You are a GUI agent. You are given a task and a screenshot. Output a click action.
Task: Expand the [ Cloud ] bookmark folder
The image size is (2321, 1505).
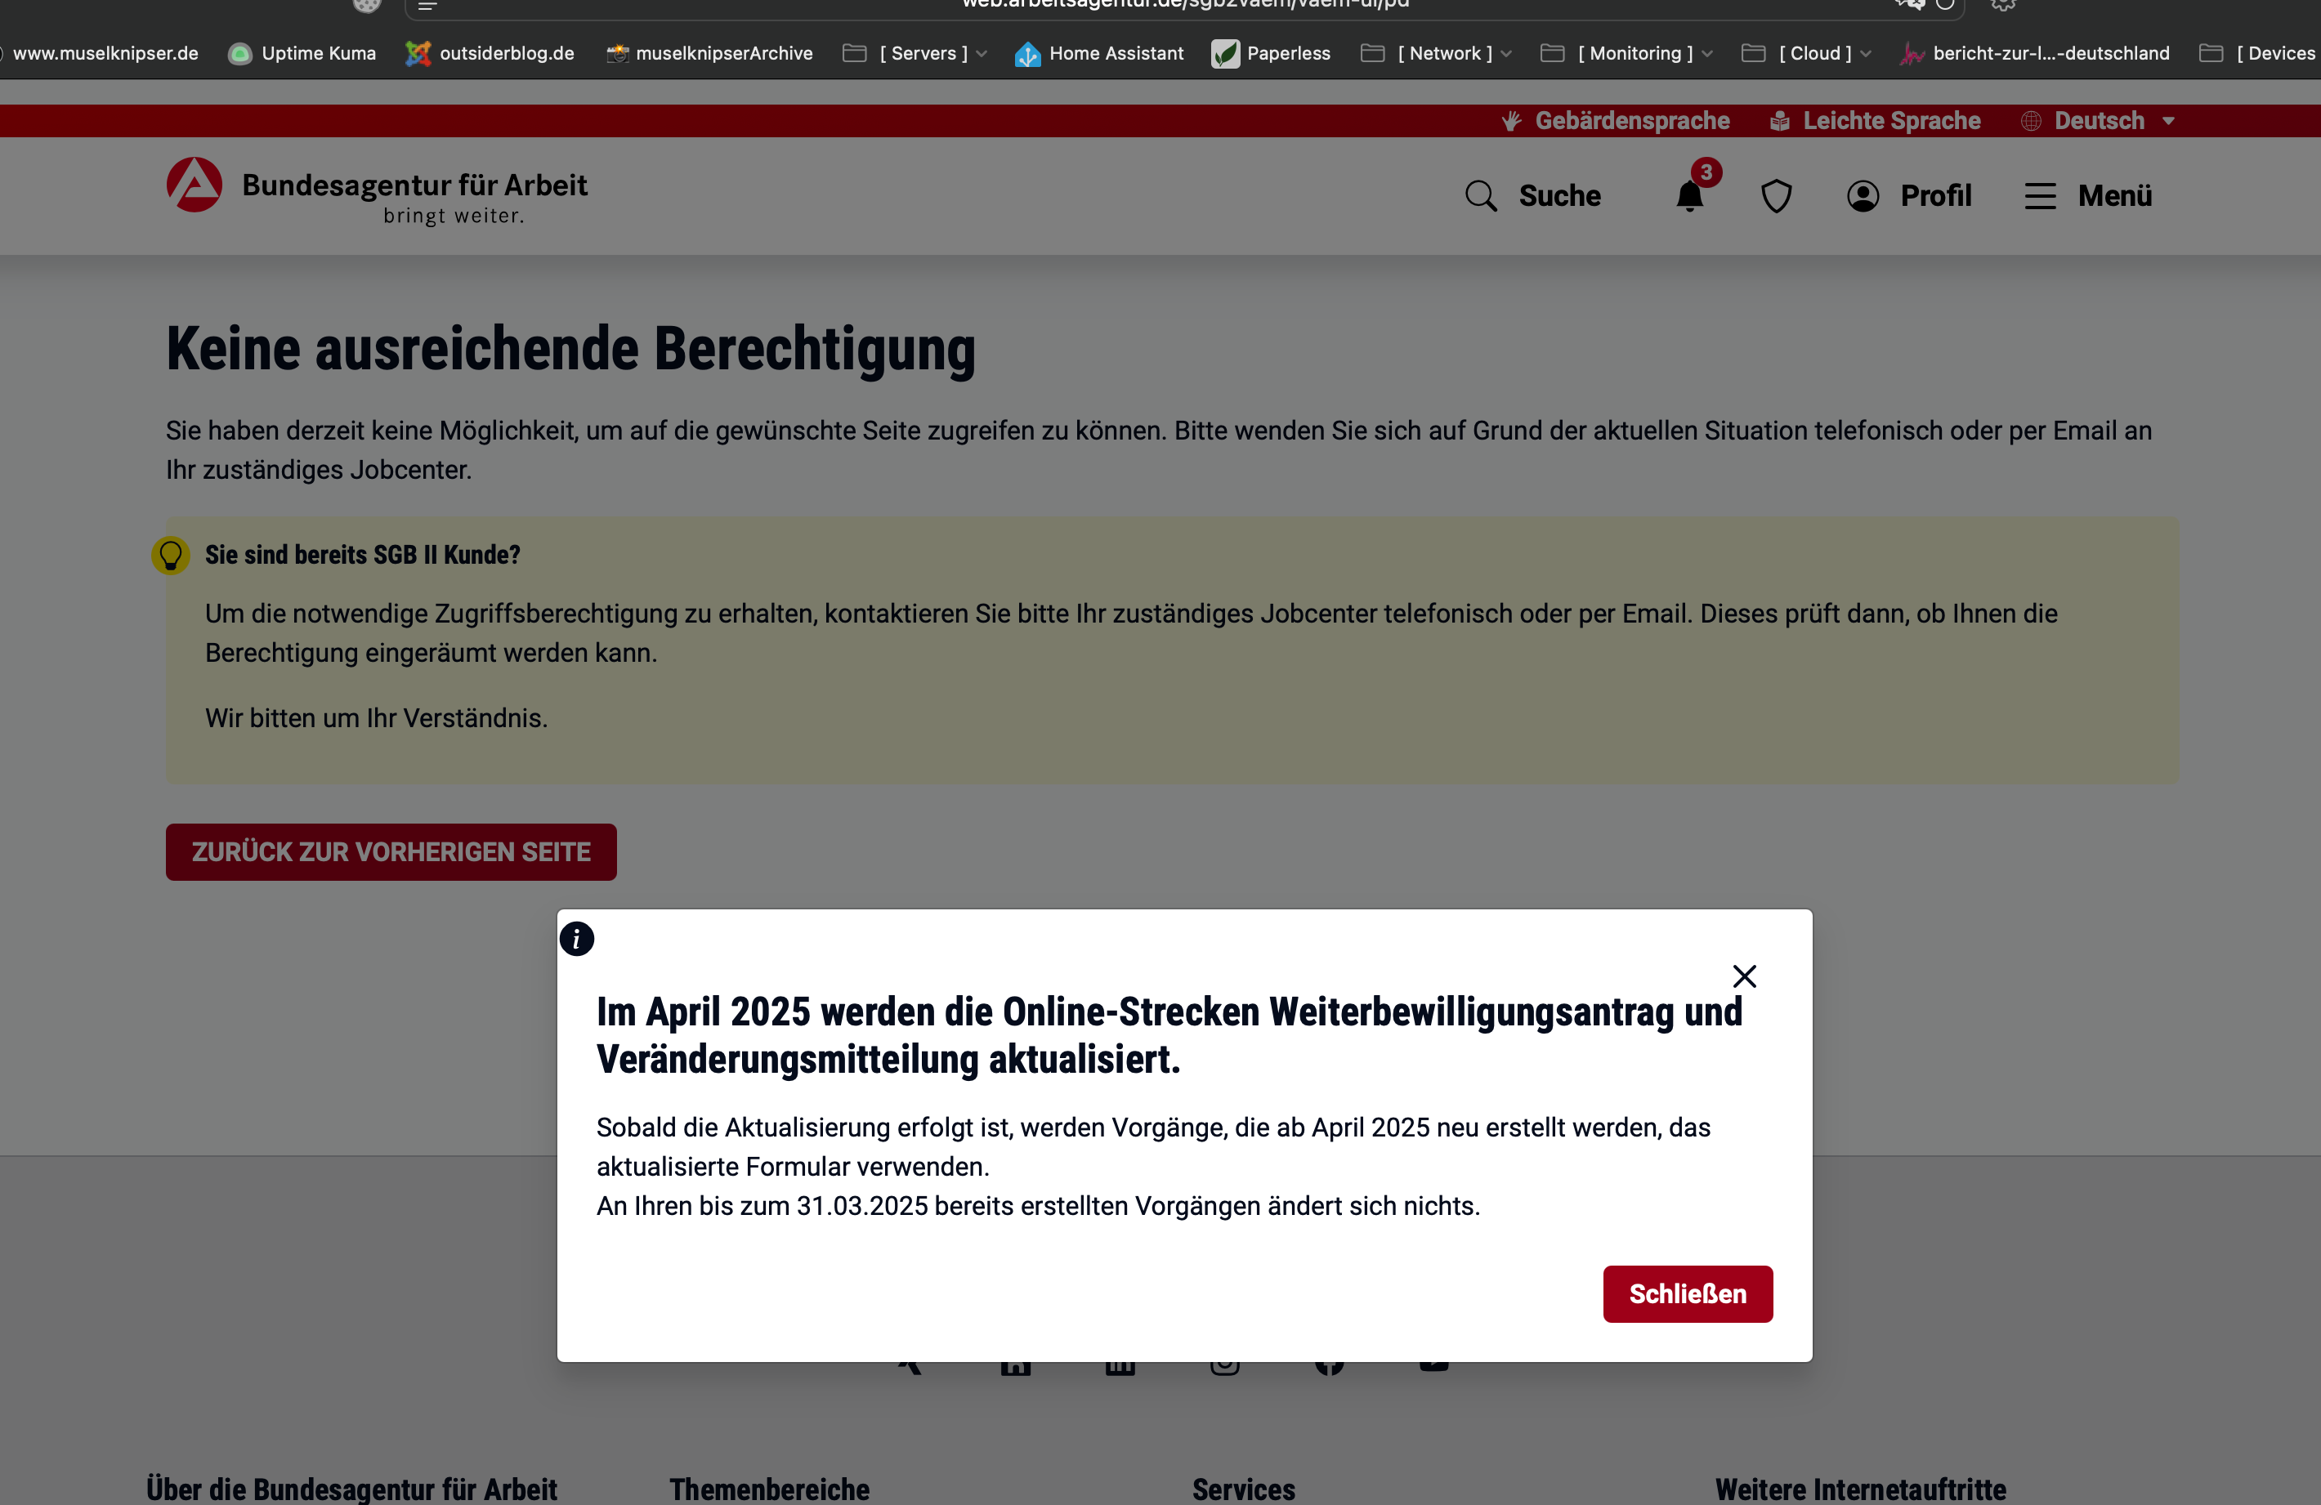1806,52
